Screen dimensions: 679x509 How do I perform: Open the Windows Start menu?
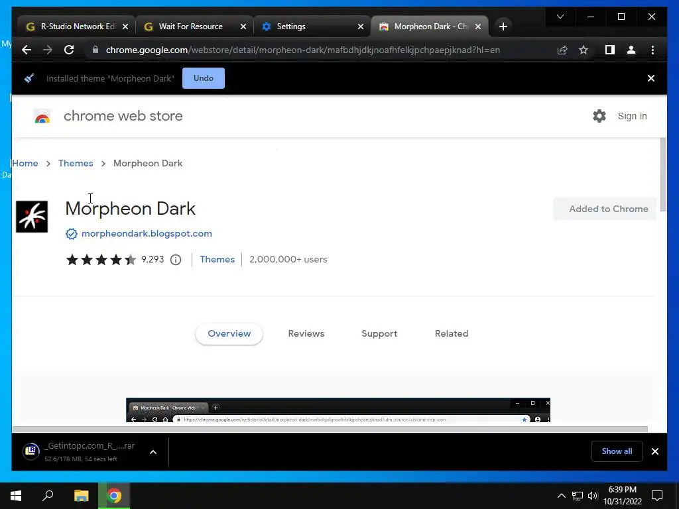[16, 496]
